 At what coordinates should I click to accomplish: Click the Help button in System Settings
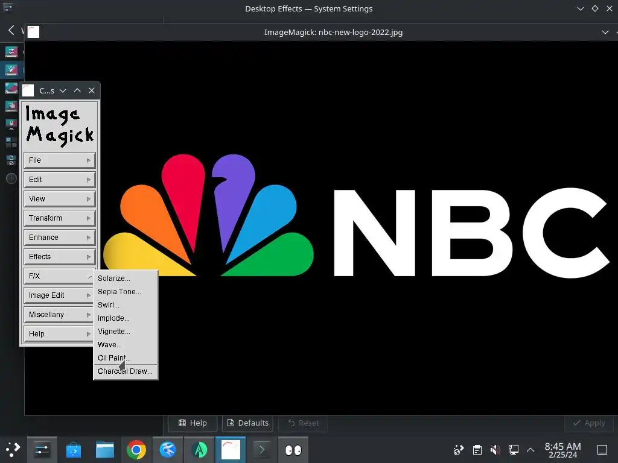pyautogui.click(x=193, y=423)
